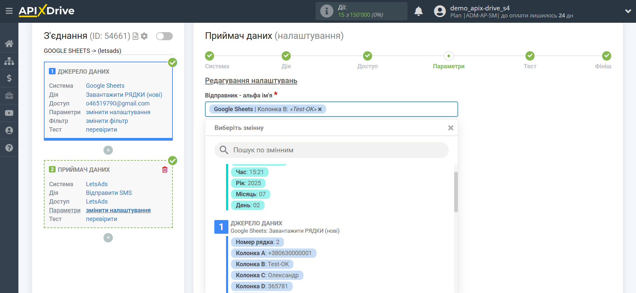Screen dimensions: 636x293
Task: Open Відправити SMS action link
Action: (109, 193)
